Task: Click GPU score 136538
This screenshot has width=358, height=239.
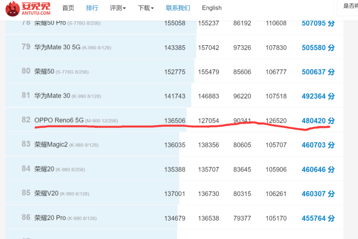Action: point(208,218)
